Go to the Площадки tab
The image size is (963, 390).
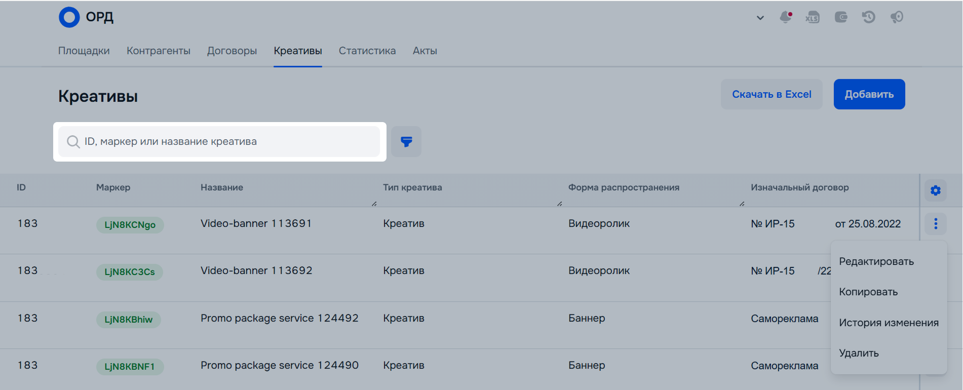pos(84,51)
